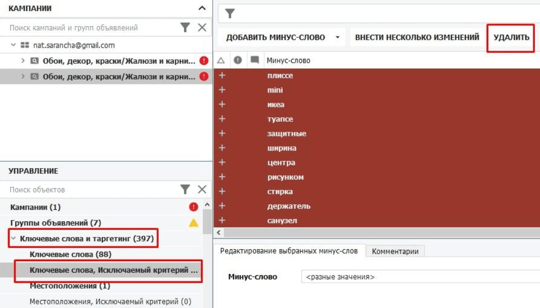This screenshot has width=540, height=308.
Task: Click the plus icon on центра row
Action: pos(222,162)
